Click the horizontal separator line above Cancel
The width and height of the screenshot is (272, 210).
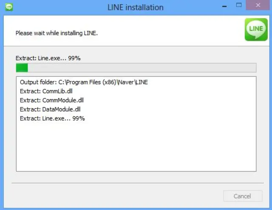click(136, 183)
